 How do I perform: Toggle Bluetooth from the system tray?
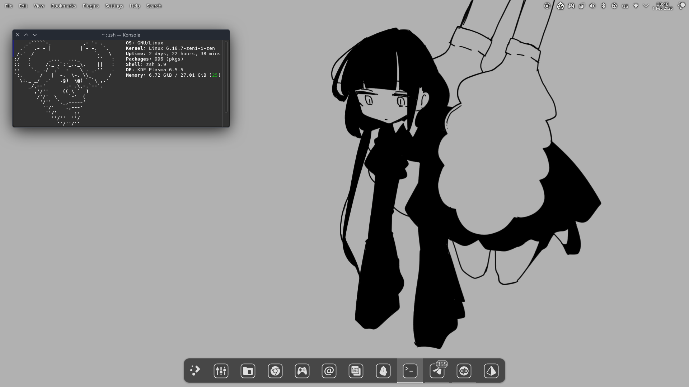[x=603, y=6]
